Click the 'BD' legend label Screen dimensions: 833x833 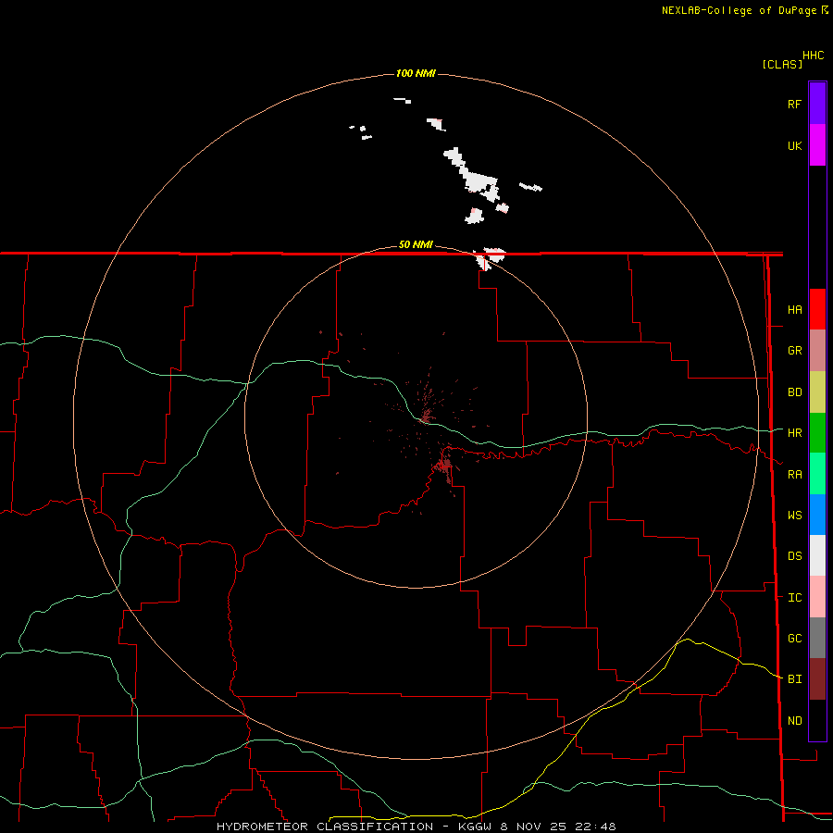click(795, 392)
